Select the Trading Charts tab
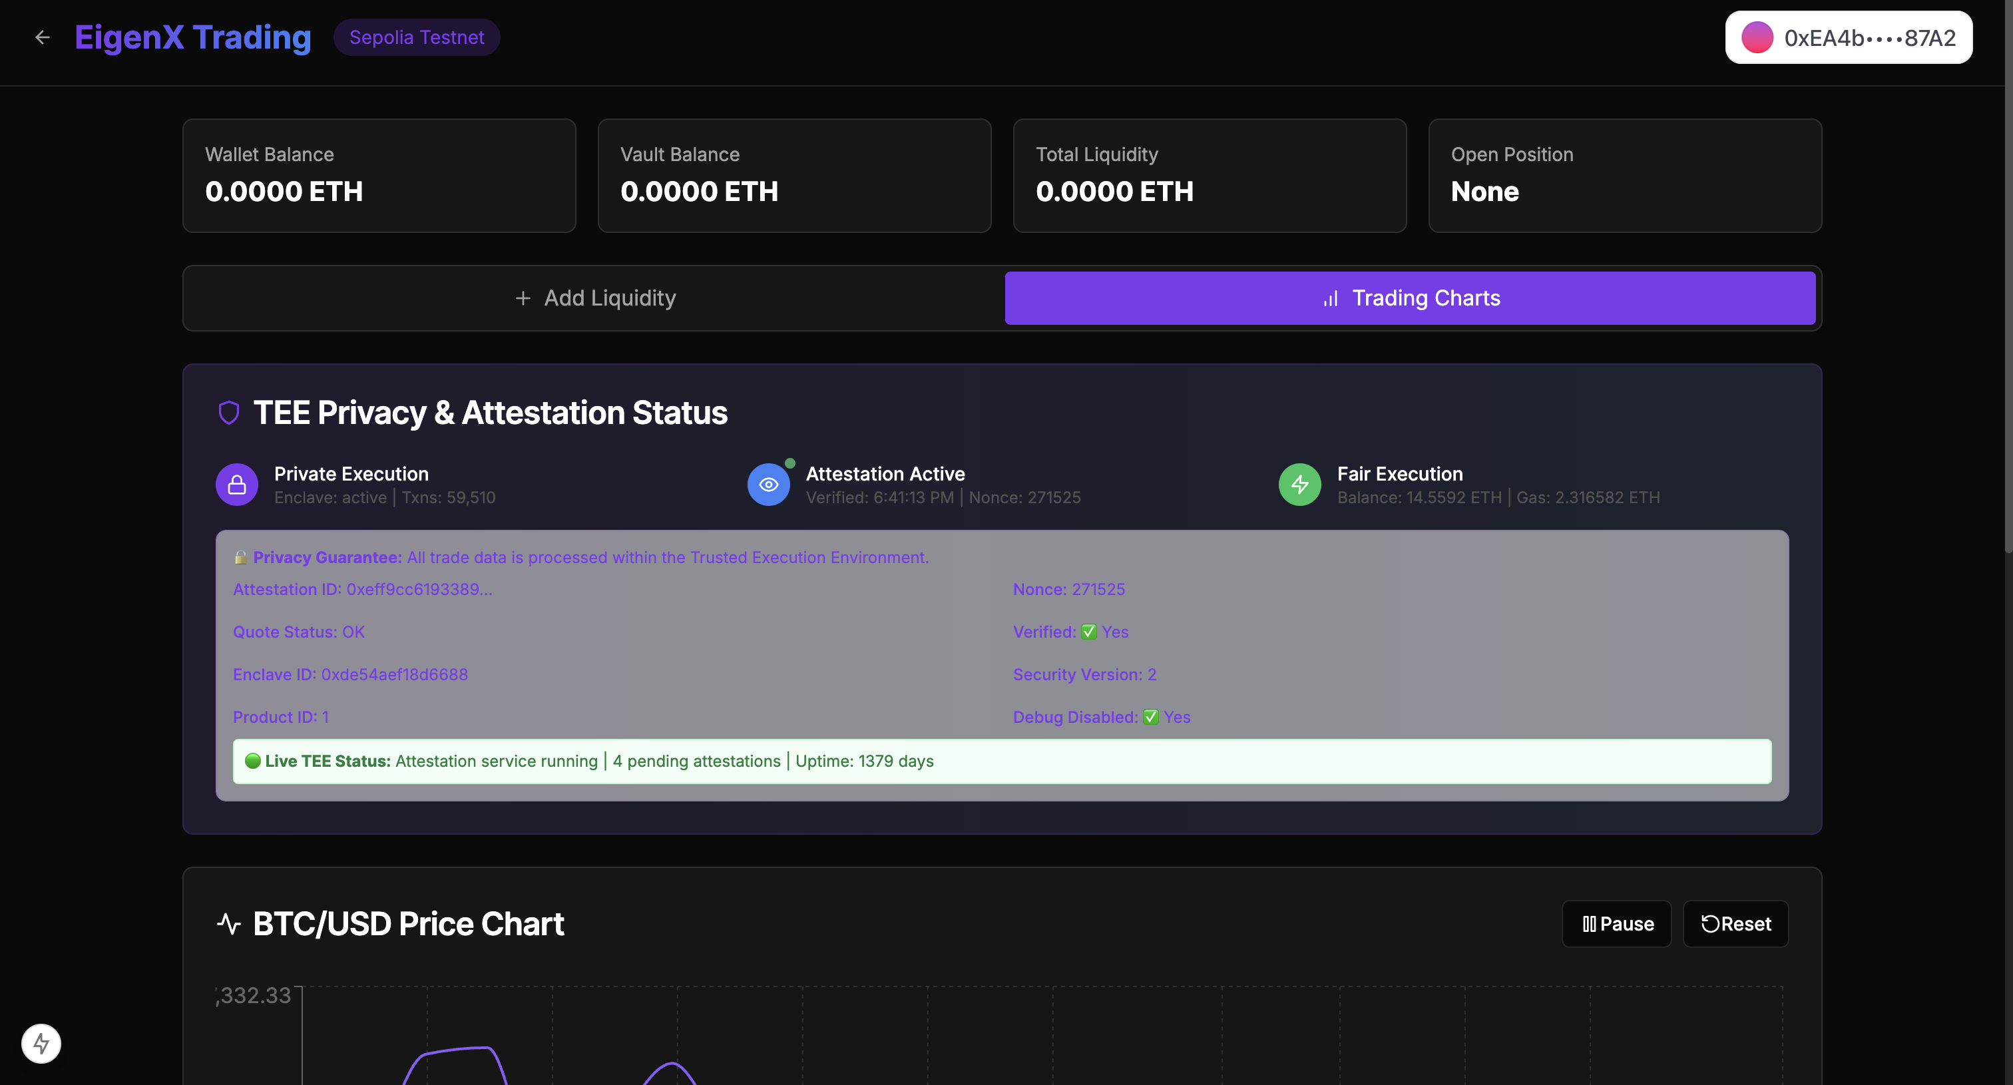Image resolution: width=2013 pixels, height=1085 pixels. [1410, 298]
